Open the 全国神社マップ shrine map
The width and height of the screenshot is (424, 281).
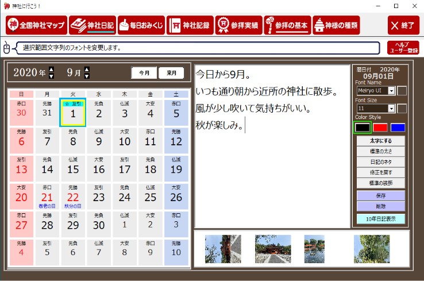tap(35, 25)
